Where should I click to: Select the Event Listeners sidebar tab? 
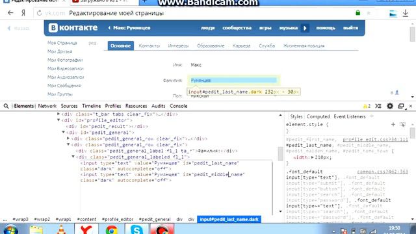click(350, 117)
